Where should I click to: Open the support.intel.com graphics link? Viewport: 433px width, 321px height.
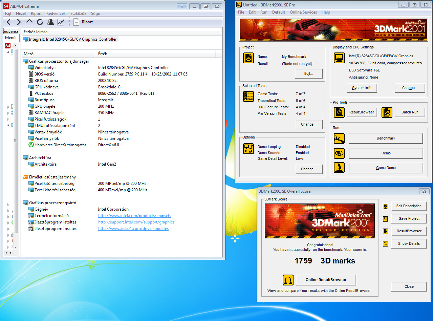point(136,222)
